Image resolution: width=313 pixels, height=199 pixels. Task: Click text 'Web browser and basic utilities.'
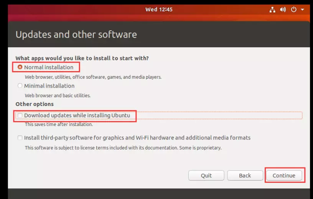click(58, 95)
